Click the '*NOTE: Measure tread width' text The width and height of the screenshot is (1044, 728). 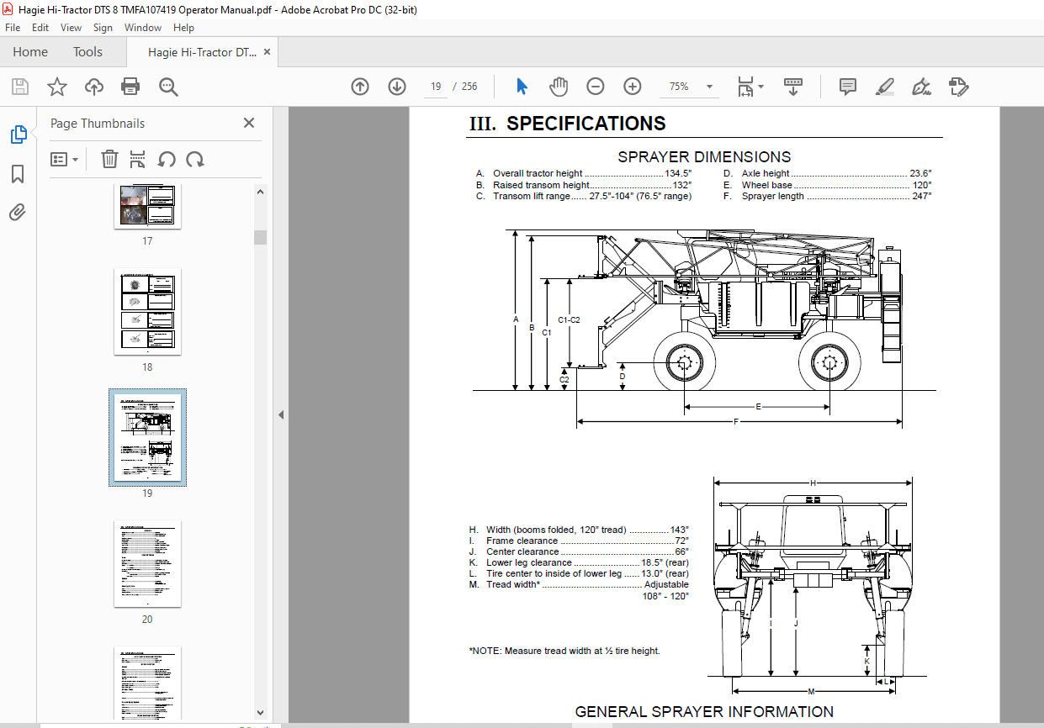564,651
